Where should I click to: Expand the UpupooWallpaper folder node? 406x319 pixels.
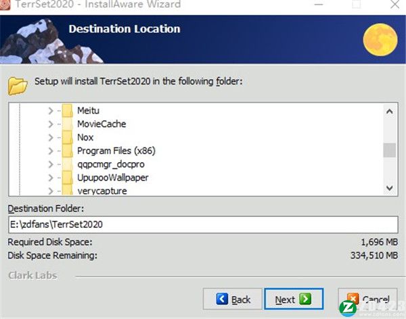coord(51,178)
